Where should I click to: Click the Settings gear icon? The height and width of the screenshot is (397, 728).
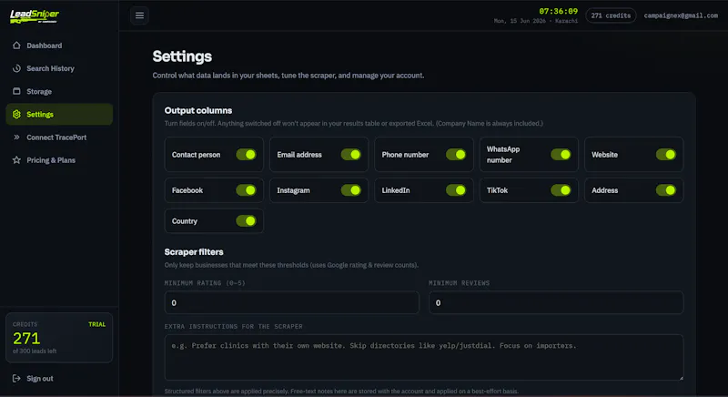[16, 114]
